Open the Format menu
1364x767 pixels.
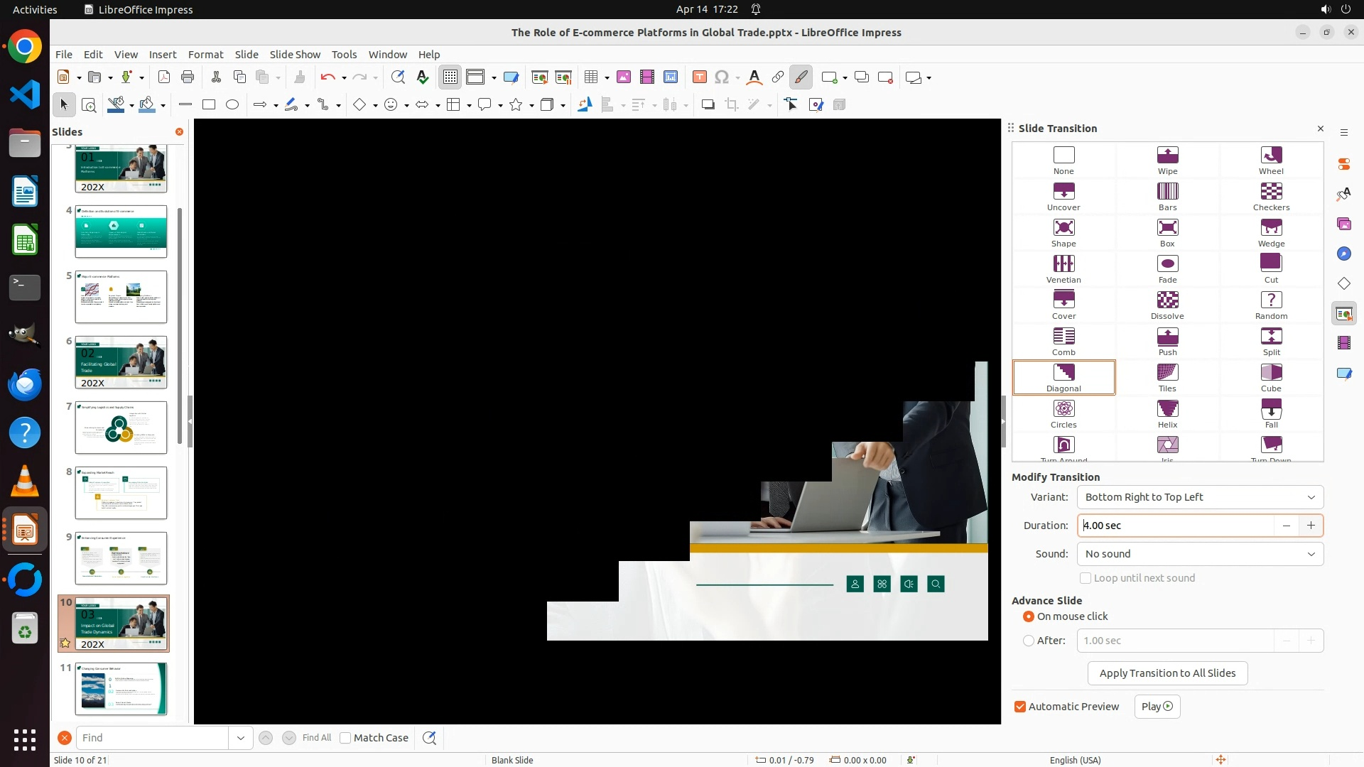point(205,55)
